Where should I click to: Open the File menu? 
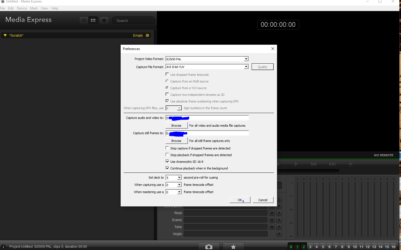tap(3, 8)
